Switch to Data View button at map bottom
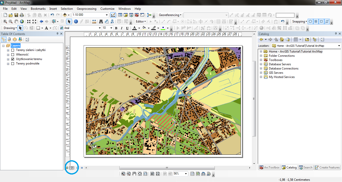Image resolution: width=342 pixels, height=182 pixels. tap(67, 168)
